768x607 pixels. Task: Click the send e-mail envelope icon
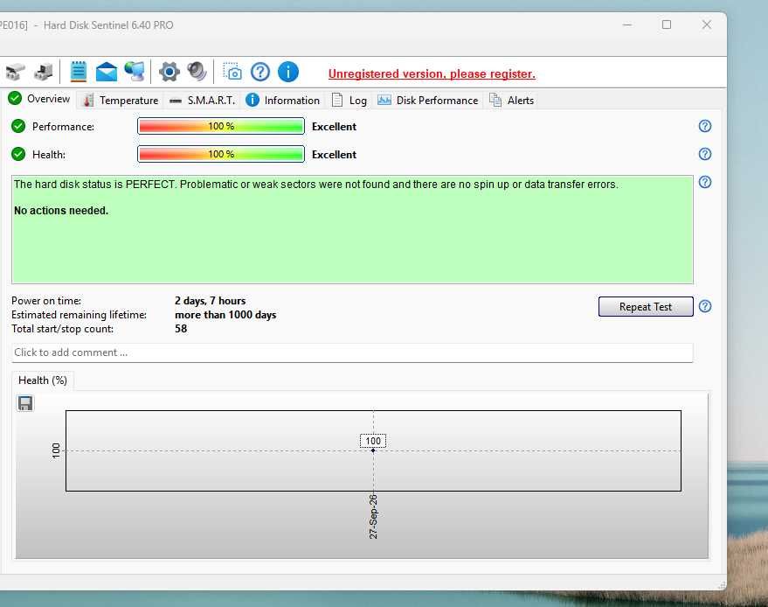point(107,72)
